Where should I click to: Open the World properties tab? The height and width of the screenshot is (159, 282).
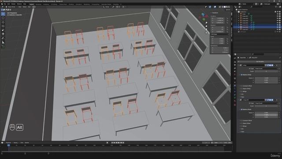point(235,75)
